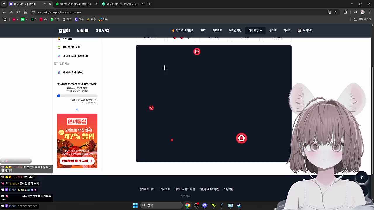Open the Windows Start menu
This screenshot has height=210, width=374.
click(135, 205)
